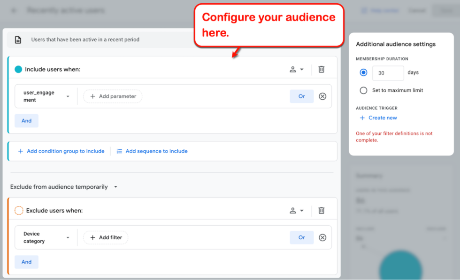This screenshot has height=280, width=460.
Task: Click the membership duration days input field
Action: coord(388,73)
